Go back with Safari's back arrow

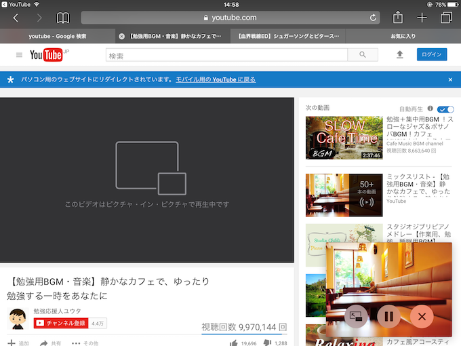16,18
